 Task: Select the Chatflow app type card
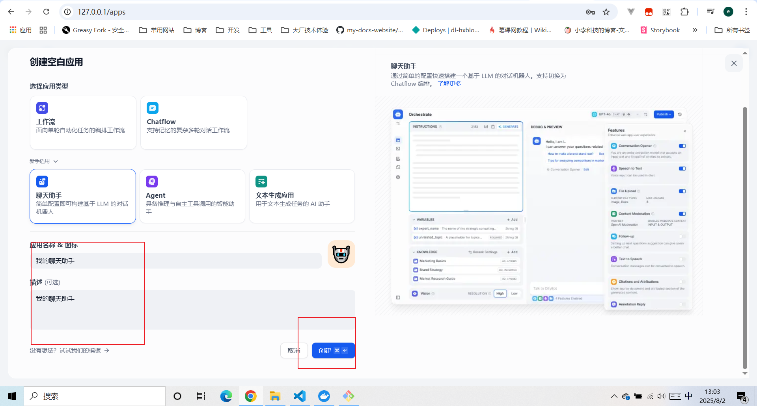[194, 122]
